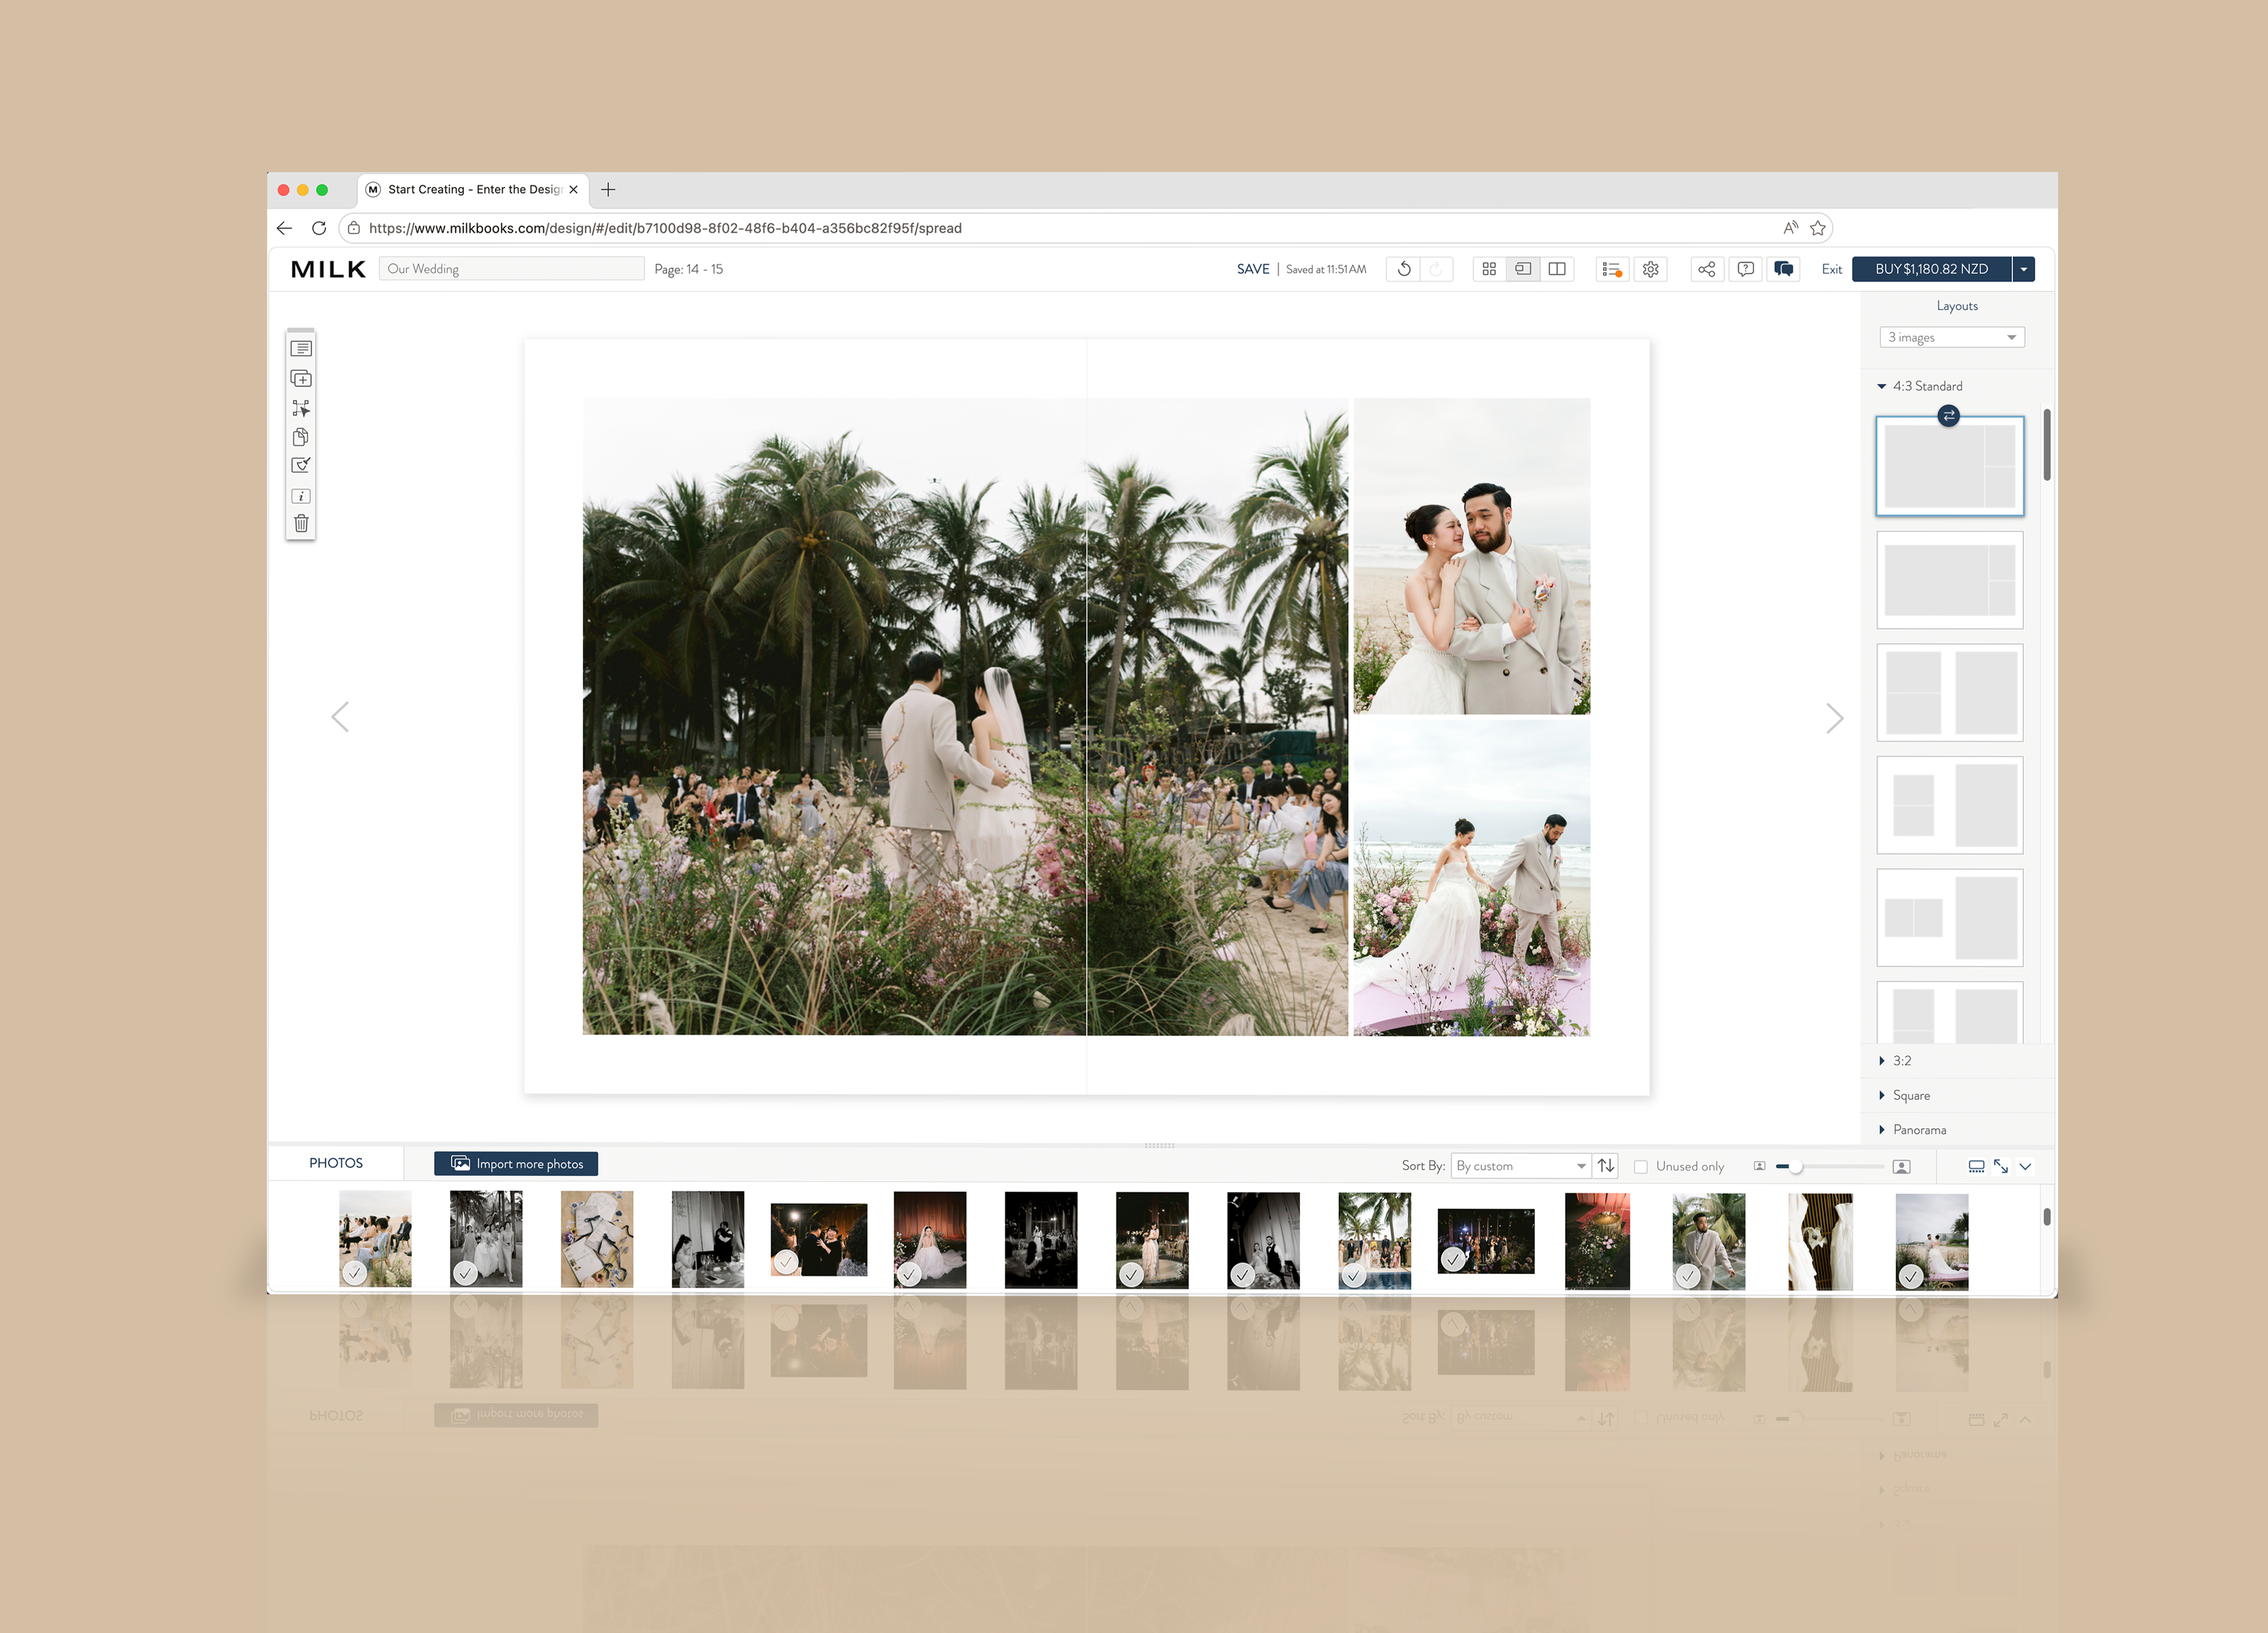Select the single page view icon
This screenshot has width=2268, height=1633.
[x=1523, y=269]
